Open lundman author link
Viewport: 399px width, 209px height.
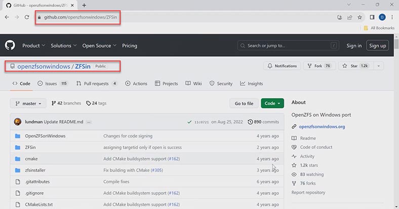[x=33, y=122]
